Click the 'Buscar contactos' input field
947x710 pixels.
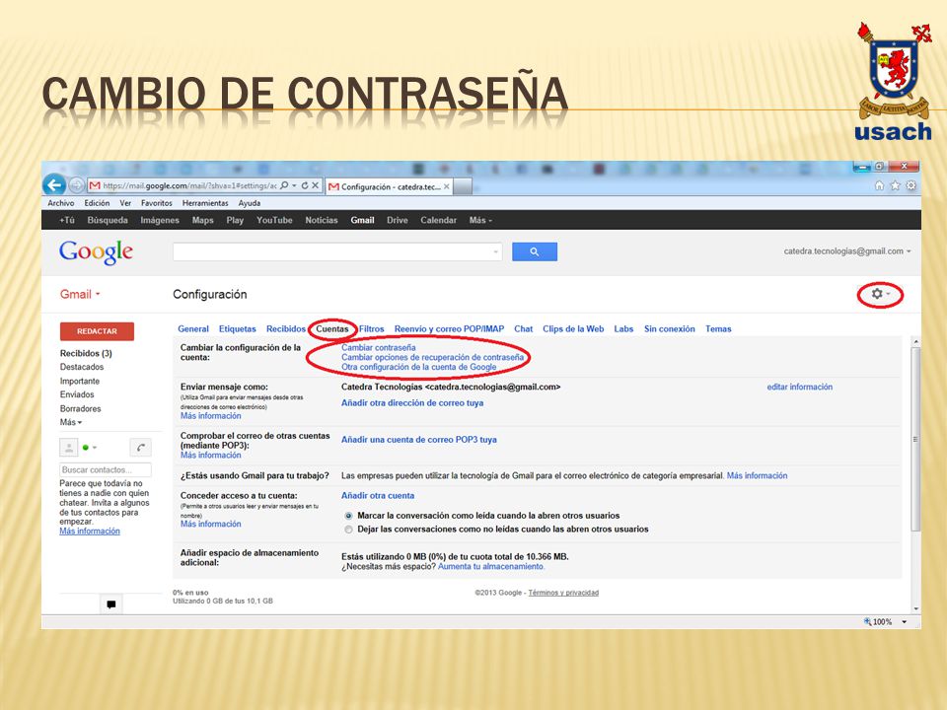point(106,469)
